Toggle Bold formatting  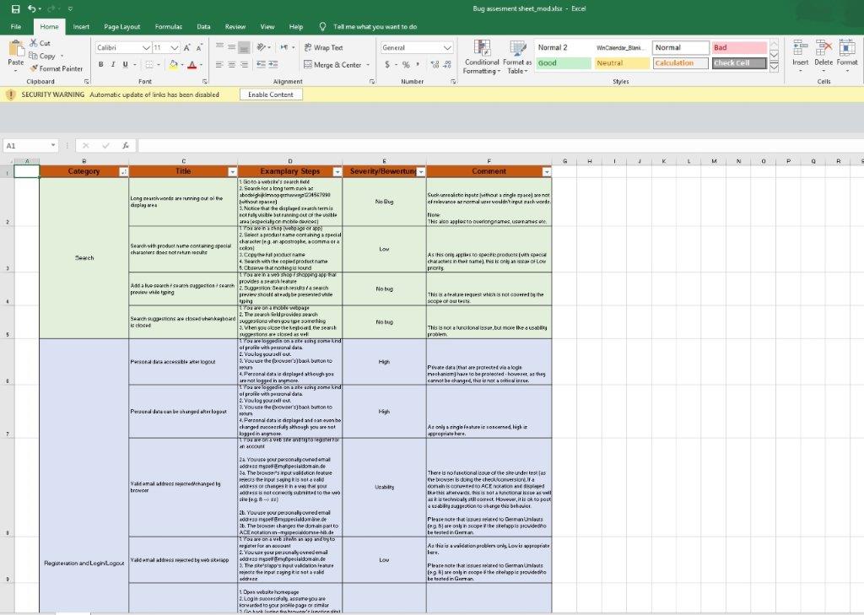pyautogui.click(x=101, y=65)
